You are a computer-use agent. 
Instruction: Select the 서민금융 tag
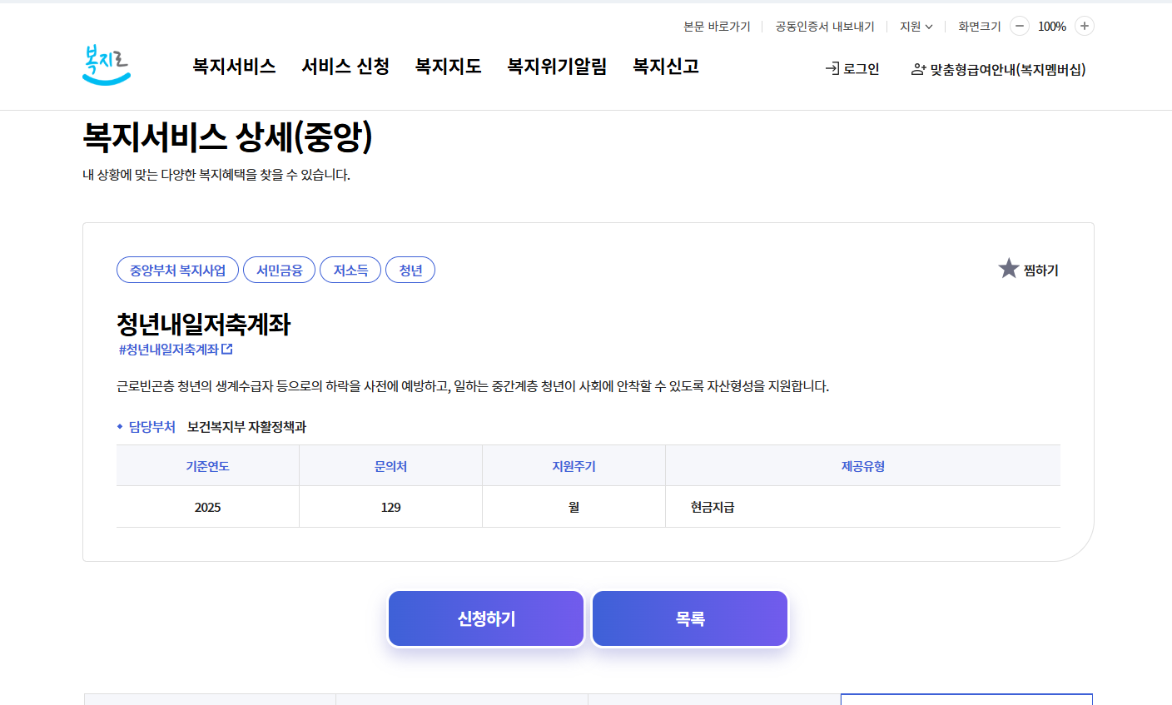tap(279, 270)
